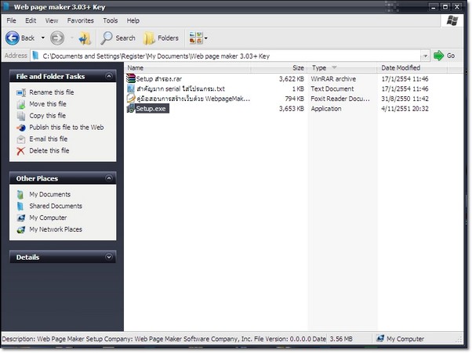Screen dimensions: 472x353
Task: Click the green Go arrow
Action: (438, 56)
